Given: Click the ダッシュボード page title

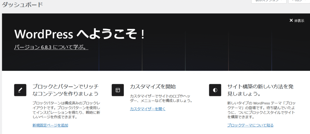Looking at the screenshot, I should [22, 5].
